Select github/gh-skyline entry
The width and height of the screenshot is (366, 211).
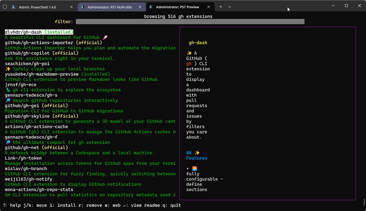point(42,116)
